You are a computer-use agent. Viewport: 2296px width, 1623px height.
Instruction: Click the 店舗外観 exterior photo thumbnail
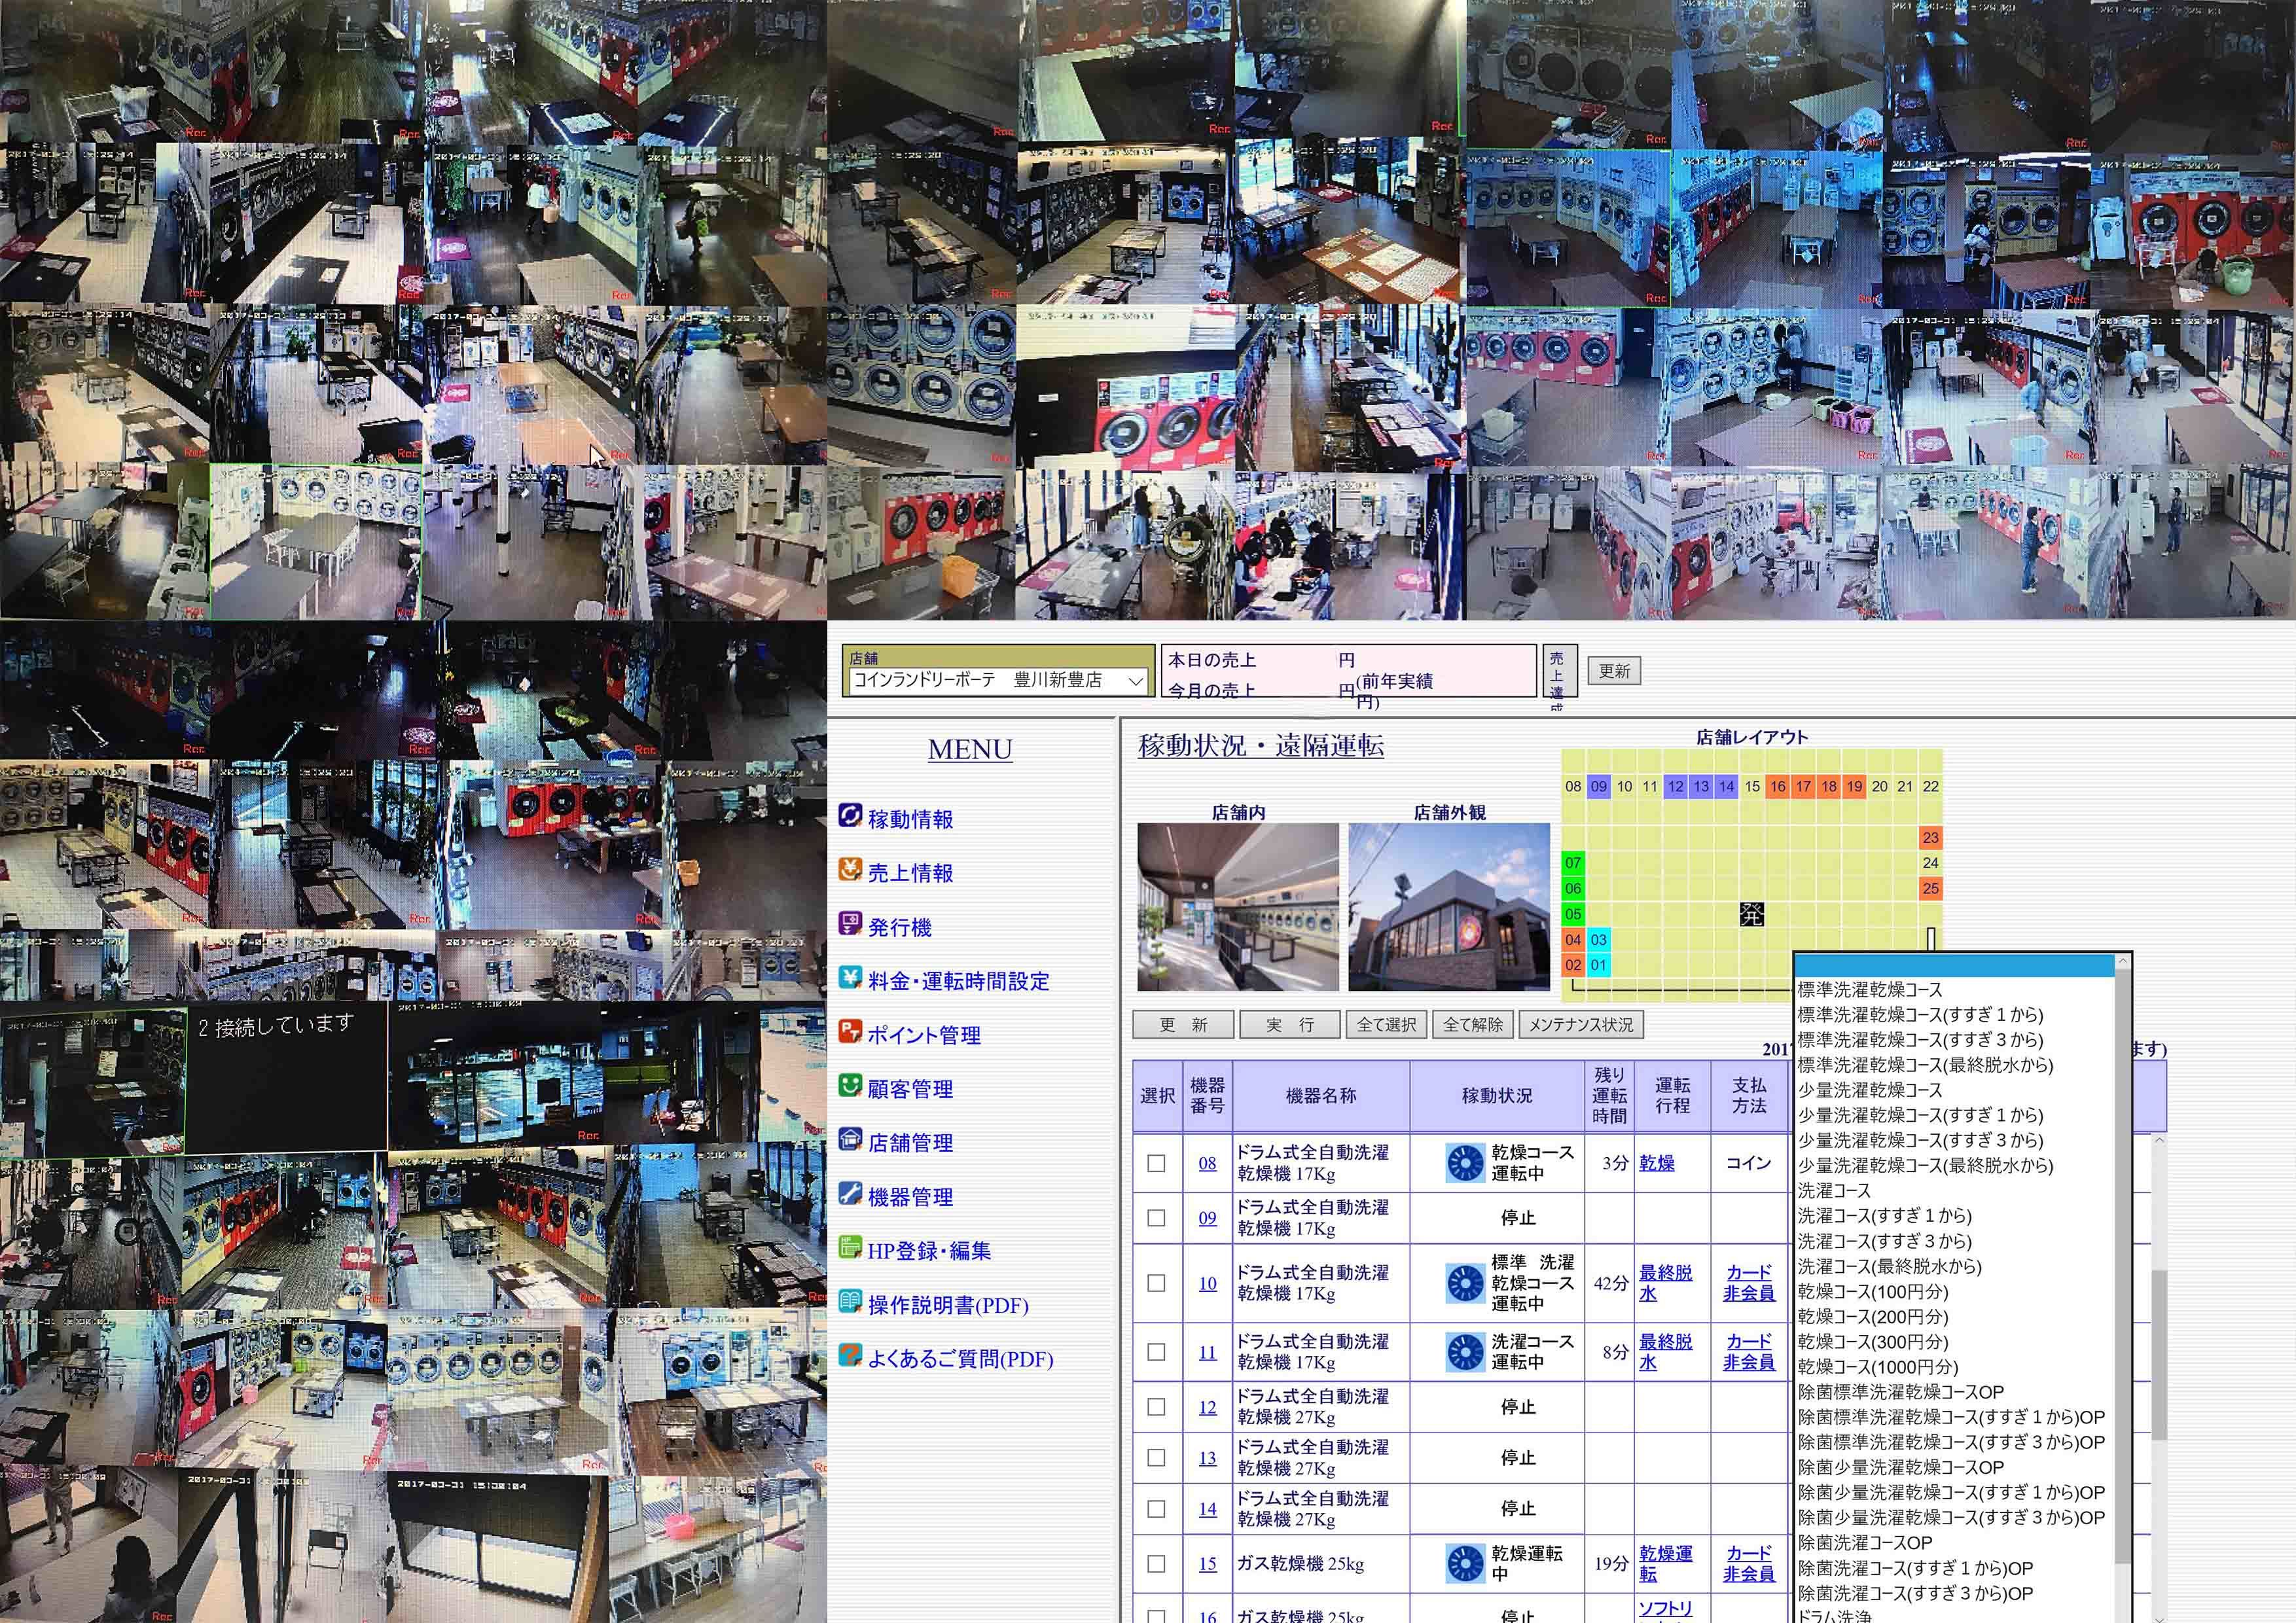pos(1448,907)
